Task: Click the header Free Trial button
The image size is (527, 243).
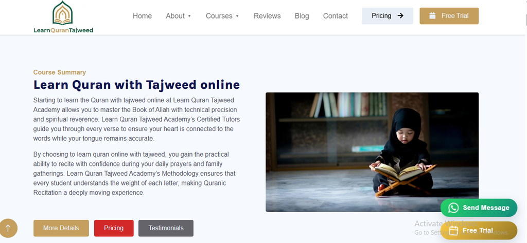Action: pos(449,16)
